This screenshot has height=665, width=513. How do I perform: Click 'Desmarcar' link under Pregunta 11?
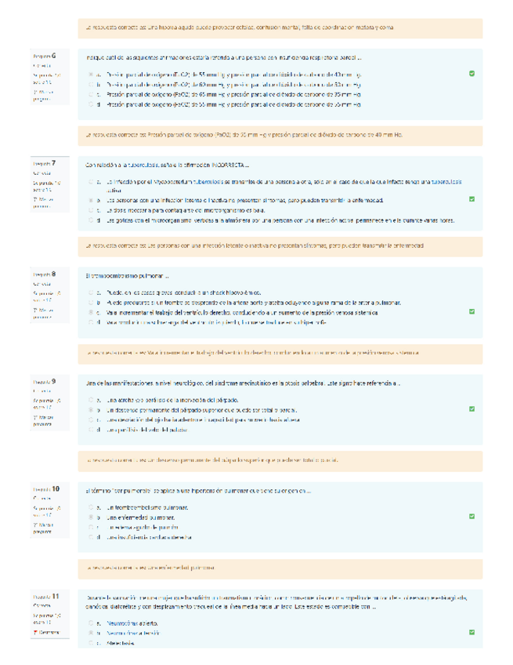tap(49, 632)
